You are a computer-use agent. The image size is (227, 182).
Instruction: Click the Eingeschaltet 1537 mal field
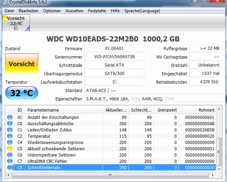click(205, 74)
